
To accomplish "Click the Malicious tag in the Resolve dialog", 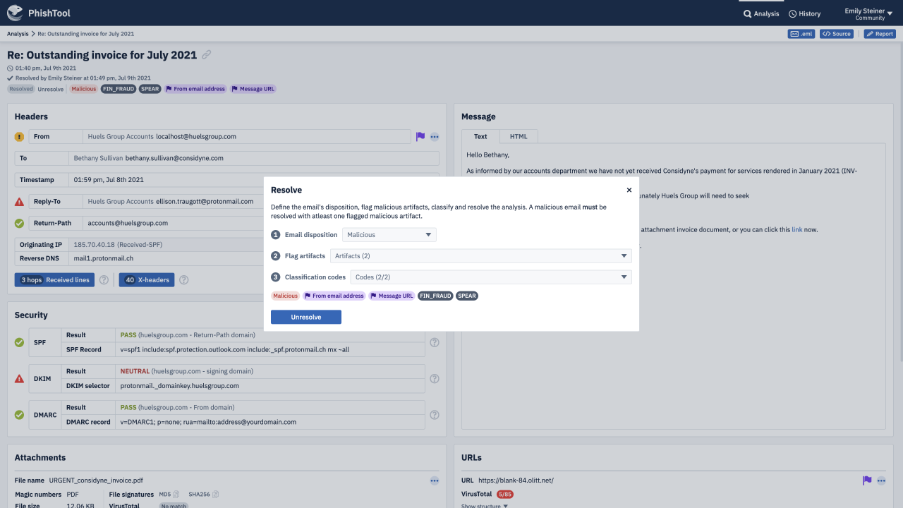I will [x=286, y=296].
